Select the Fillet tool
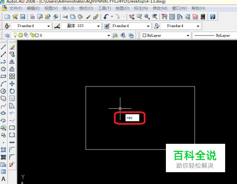237x184 pixels. (12, 157)
